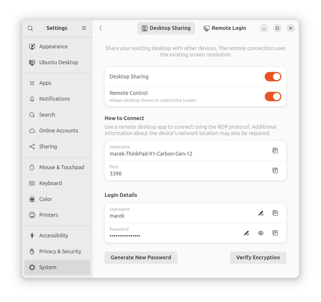The image size is (321, 302).
Task: Select Keyboard in the sidebar
Action: coord(57,183)
